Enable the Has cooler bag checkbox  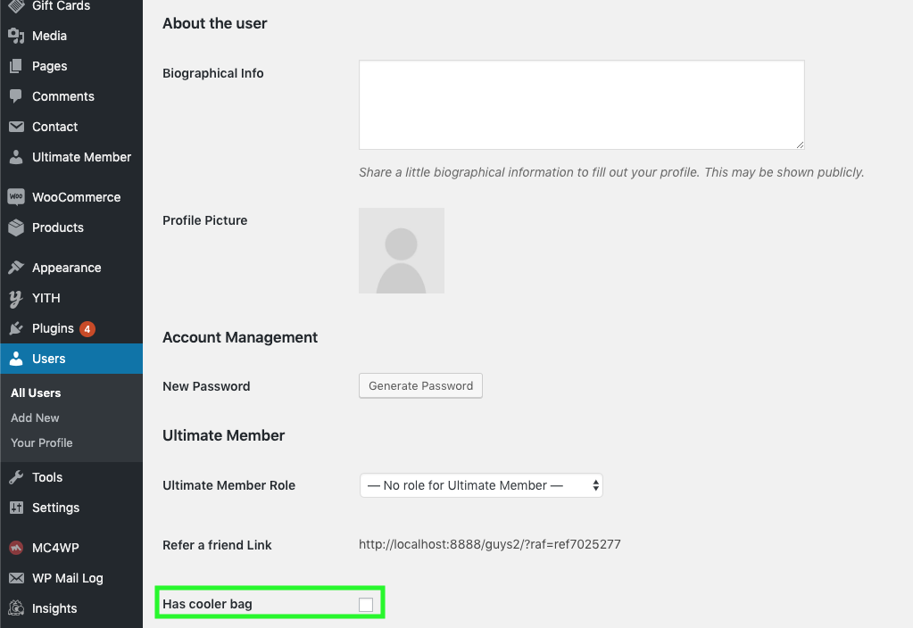click(x=366, y=605)
